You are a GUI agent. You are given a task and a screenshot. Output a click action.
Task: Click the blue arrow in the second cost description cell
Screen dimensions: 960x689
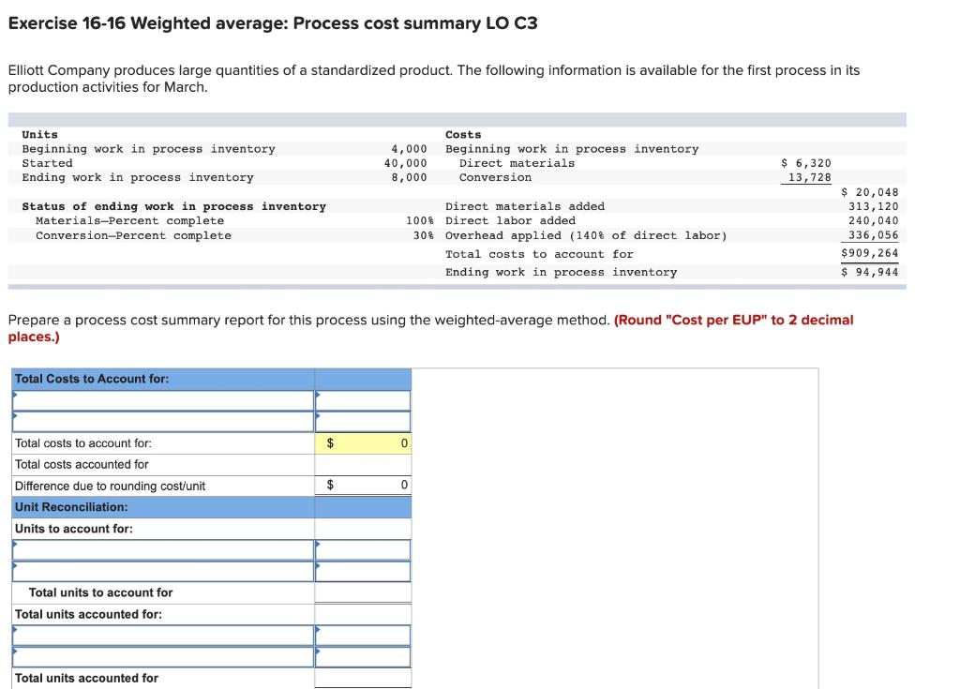[x=17, y=421]
